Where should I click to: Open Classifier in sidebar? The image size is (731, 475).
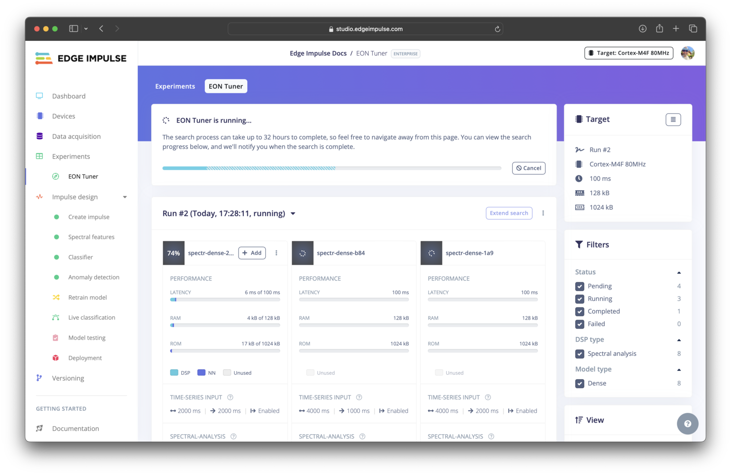(80, 257)
